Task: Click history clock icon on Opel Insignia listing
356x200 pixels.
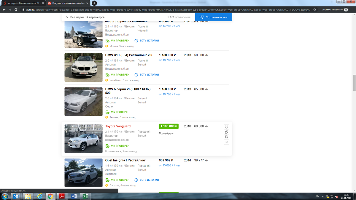Action: pos(136,180)
